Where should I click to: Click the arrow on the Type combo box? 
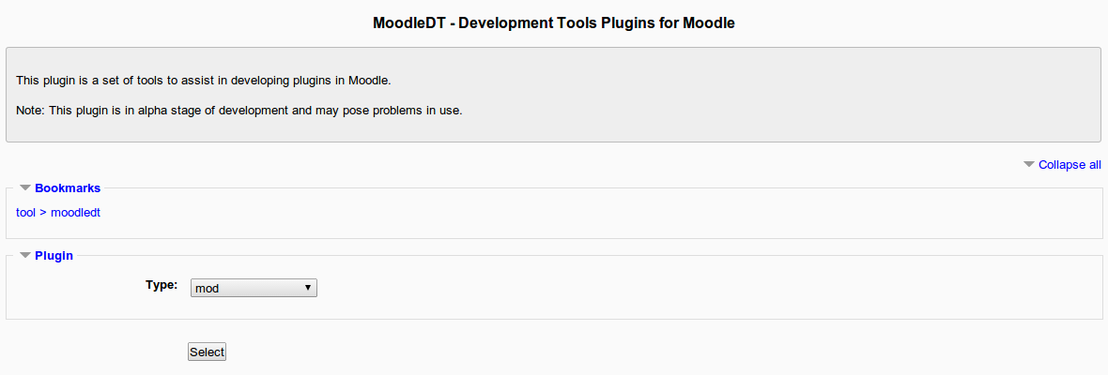coord(308,288)
